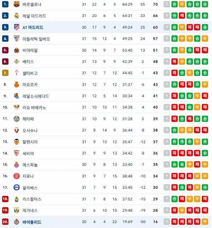
Task: Select the Villarreal yellow crest icon
Action: (x=16, y=50)
